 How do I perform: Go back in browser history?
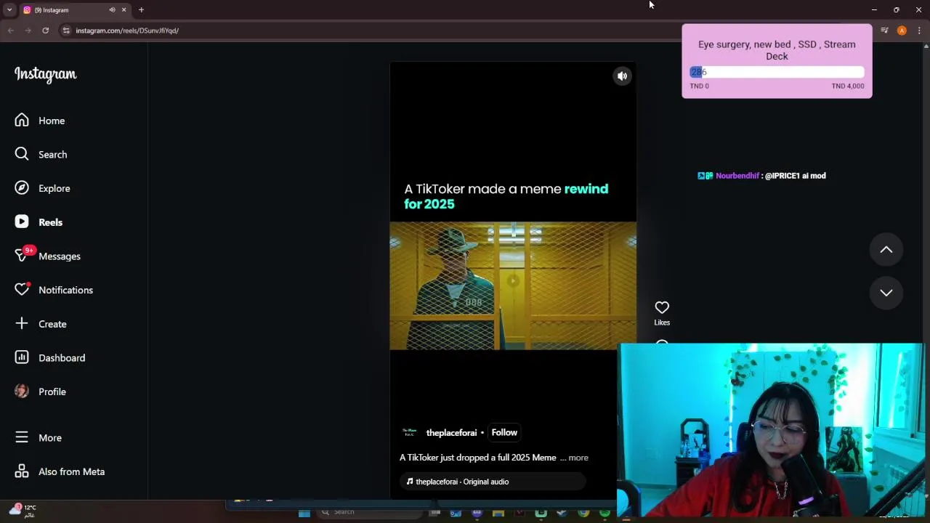(x=10, y=31)
